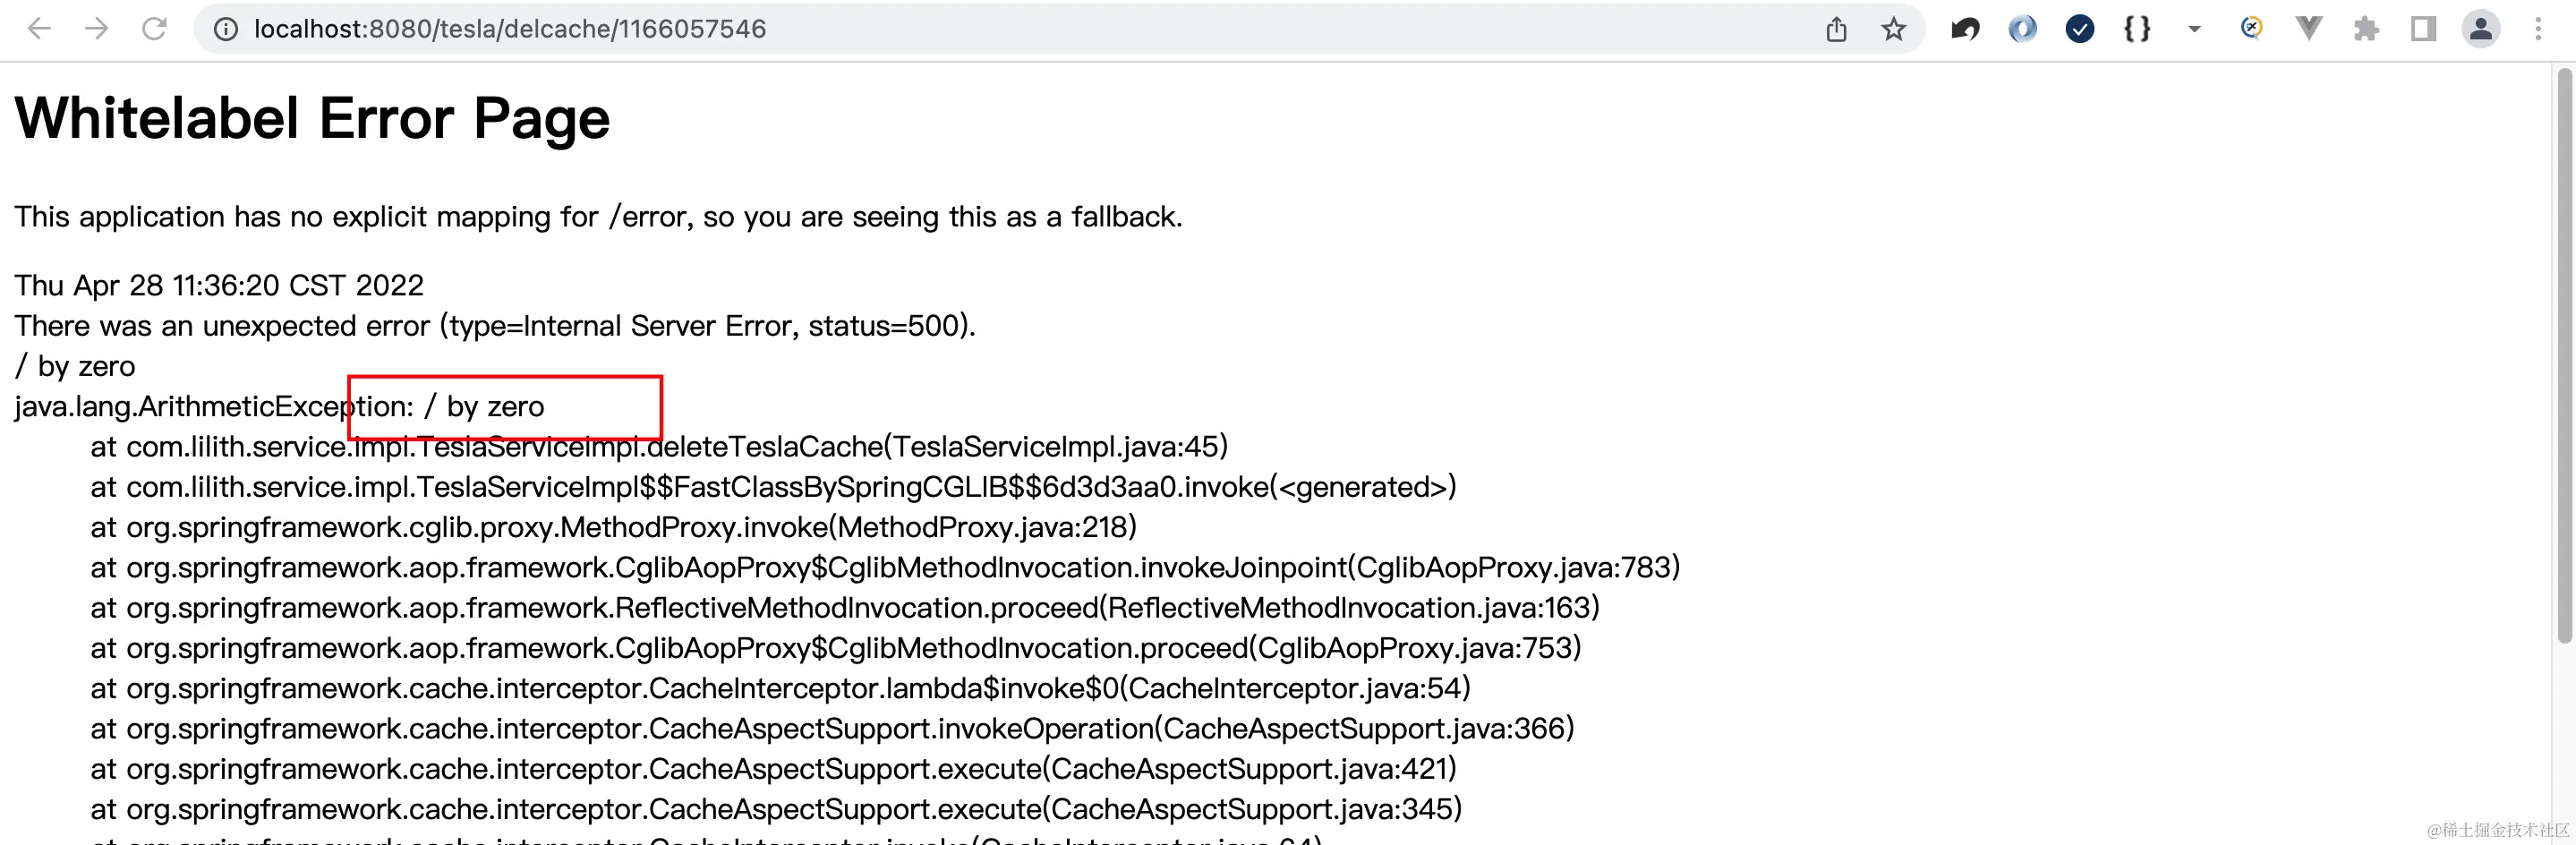
Task: Click the browser forward arrow
Action: [x=97, y=29]
